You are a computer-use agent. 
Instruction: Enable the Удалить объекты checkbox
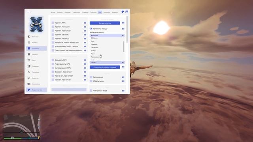pos(53,35)
